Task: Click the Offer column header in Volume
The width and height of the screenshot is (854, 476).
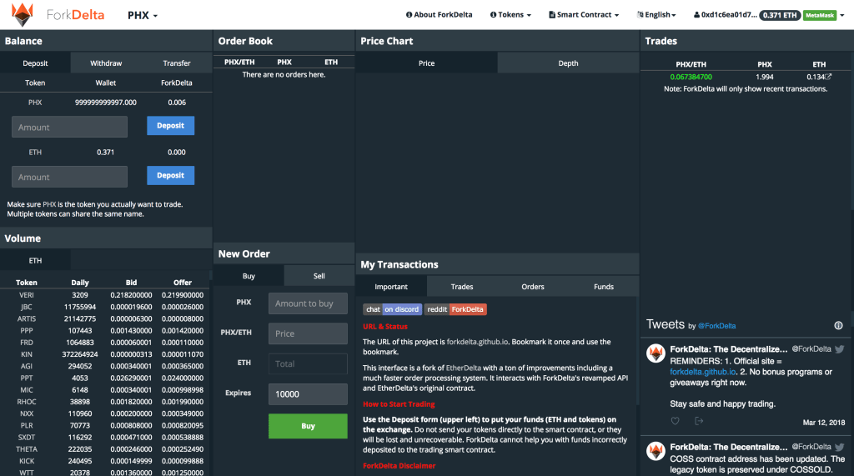Action: coord(183,283)
